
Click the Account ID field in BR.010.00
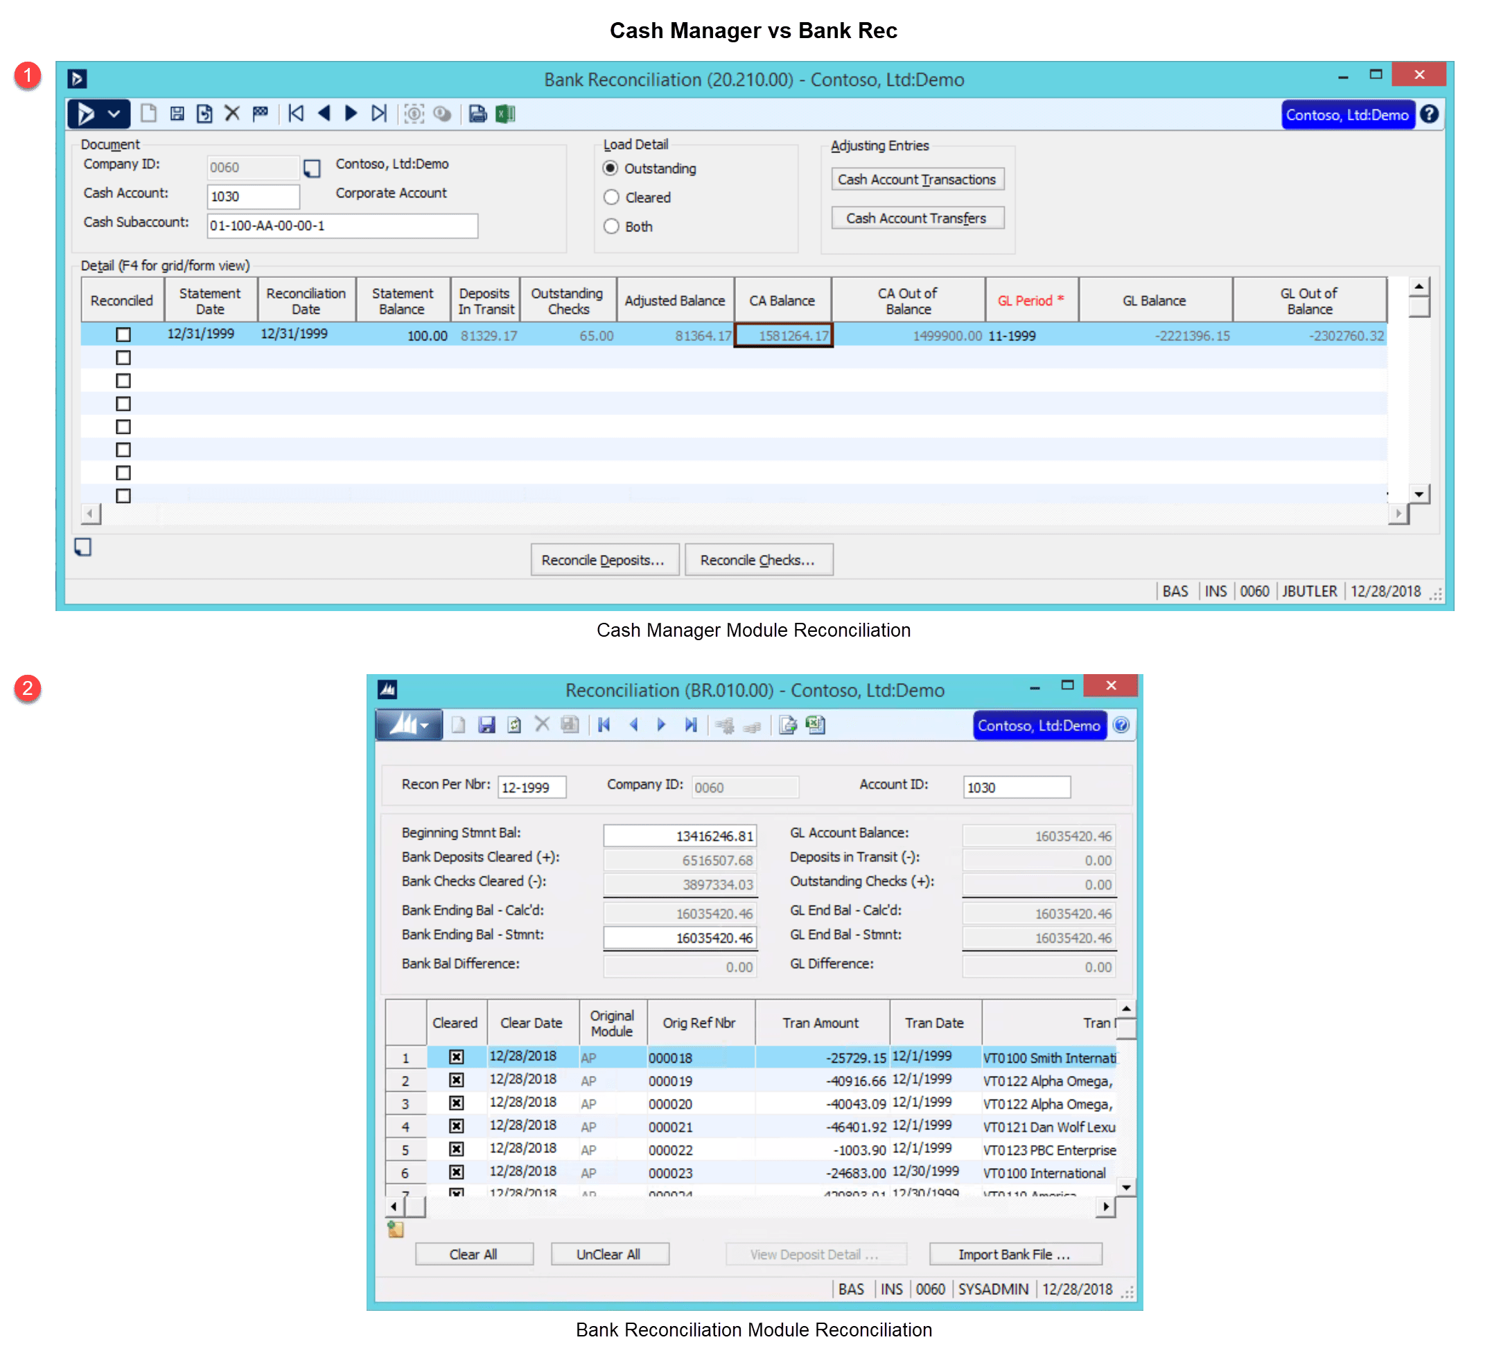tap(1017, 787)
